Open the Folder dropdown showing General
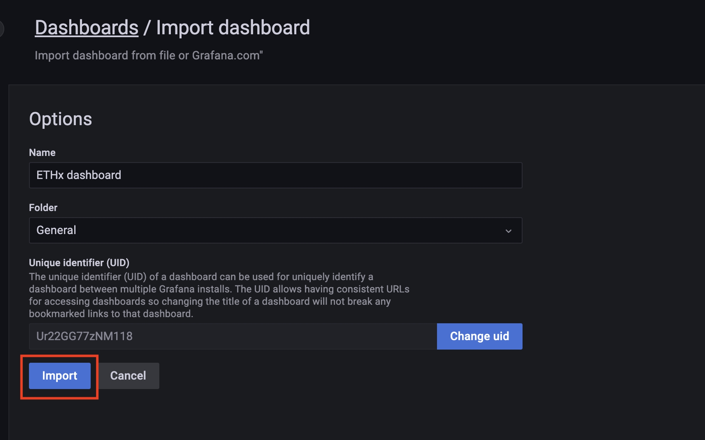 point(275,230)
